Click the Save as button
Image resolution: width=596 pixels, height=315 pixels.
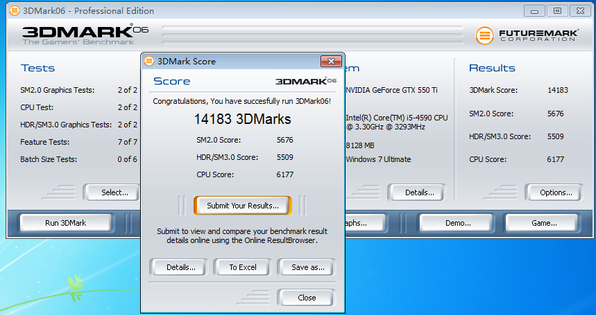tap(307, 267)
